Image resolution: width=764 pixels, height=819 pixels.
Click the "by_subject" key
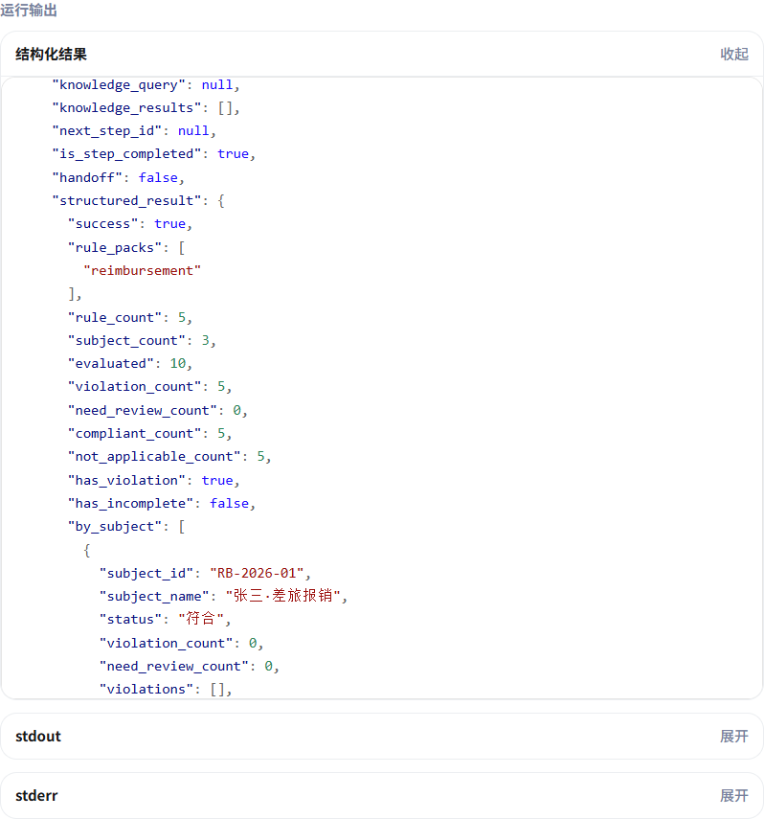[x=115, y=527]
